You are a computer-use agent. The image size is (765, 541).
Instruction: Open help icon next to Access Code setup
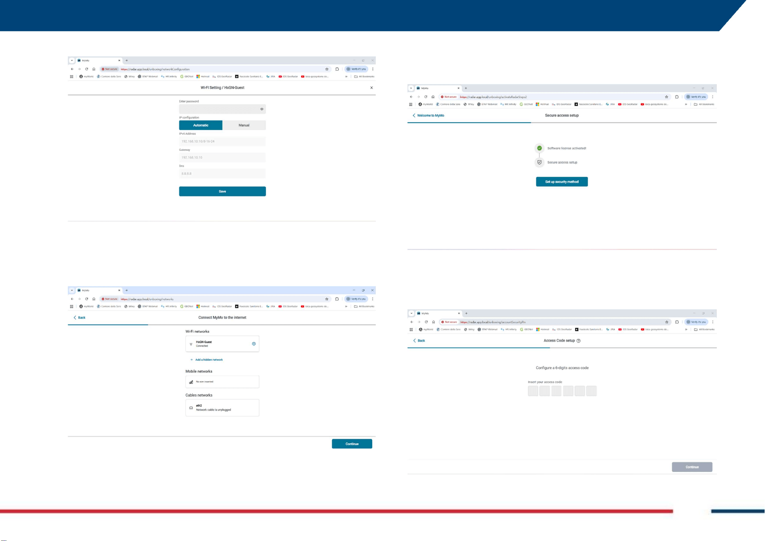tap(578, 340)
